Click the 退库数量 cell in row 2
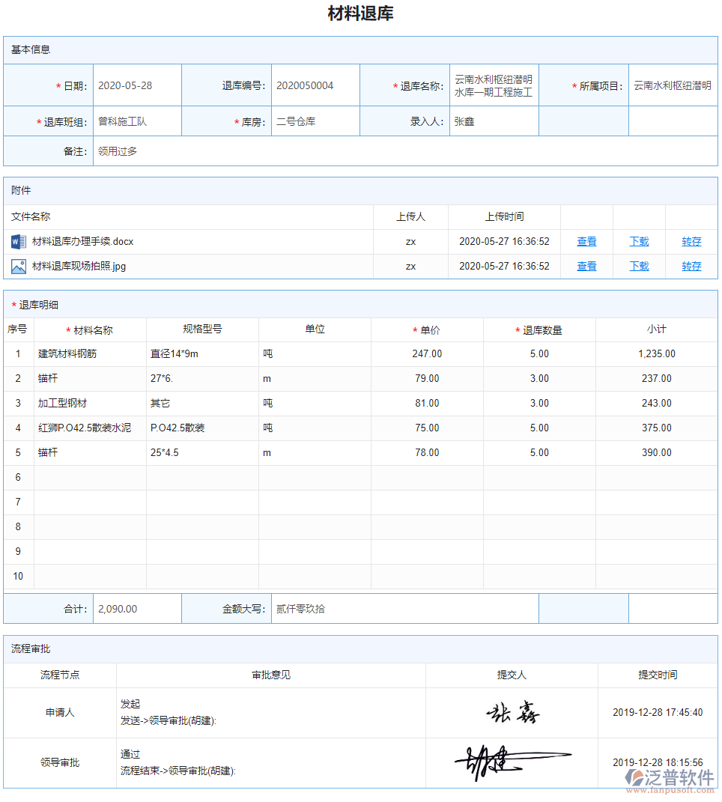This screenshot has height=802, width=722. (x=539, y=378)
